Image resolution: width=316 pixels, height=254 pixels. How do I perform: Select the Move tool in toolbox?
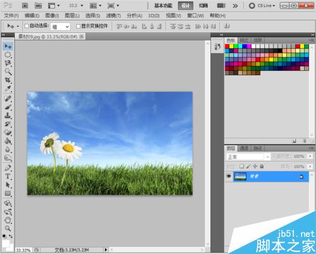(x=8, y=46)
